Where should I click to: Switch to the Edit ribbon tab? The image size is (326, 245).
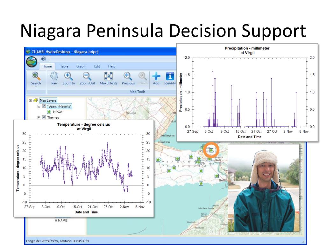click(x=97, y=66)
